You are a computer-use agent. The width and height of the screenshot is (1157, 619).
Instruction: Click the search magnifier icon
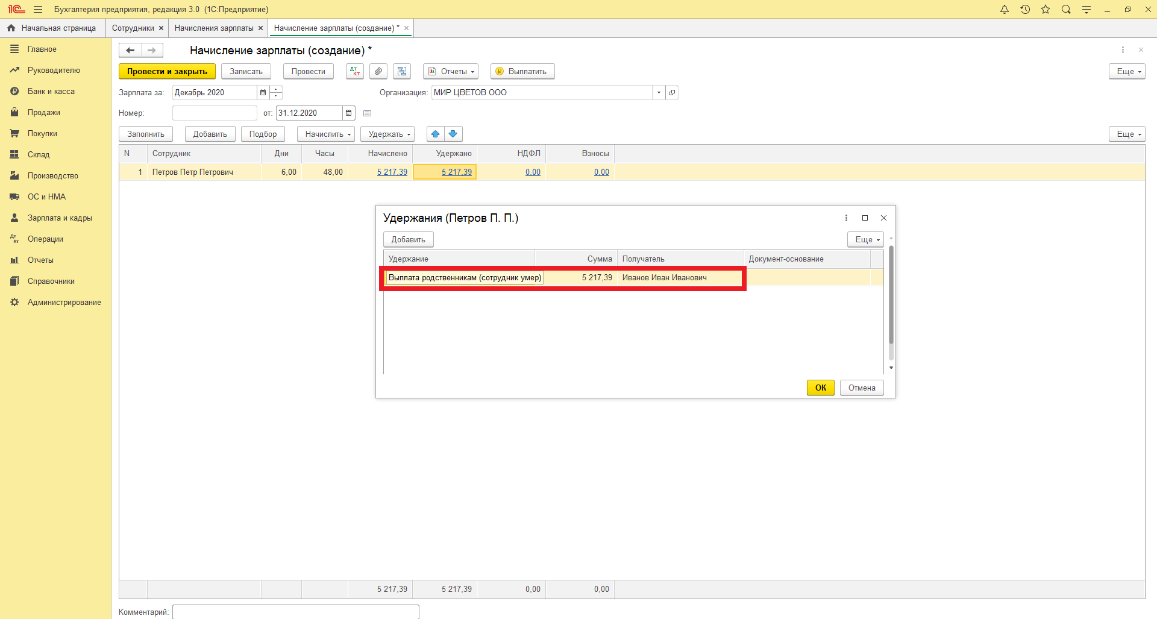1066,10
